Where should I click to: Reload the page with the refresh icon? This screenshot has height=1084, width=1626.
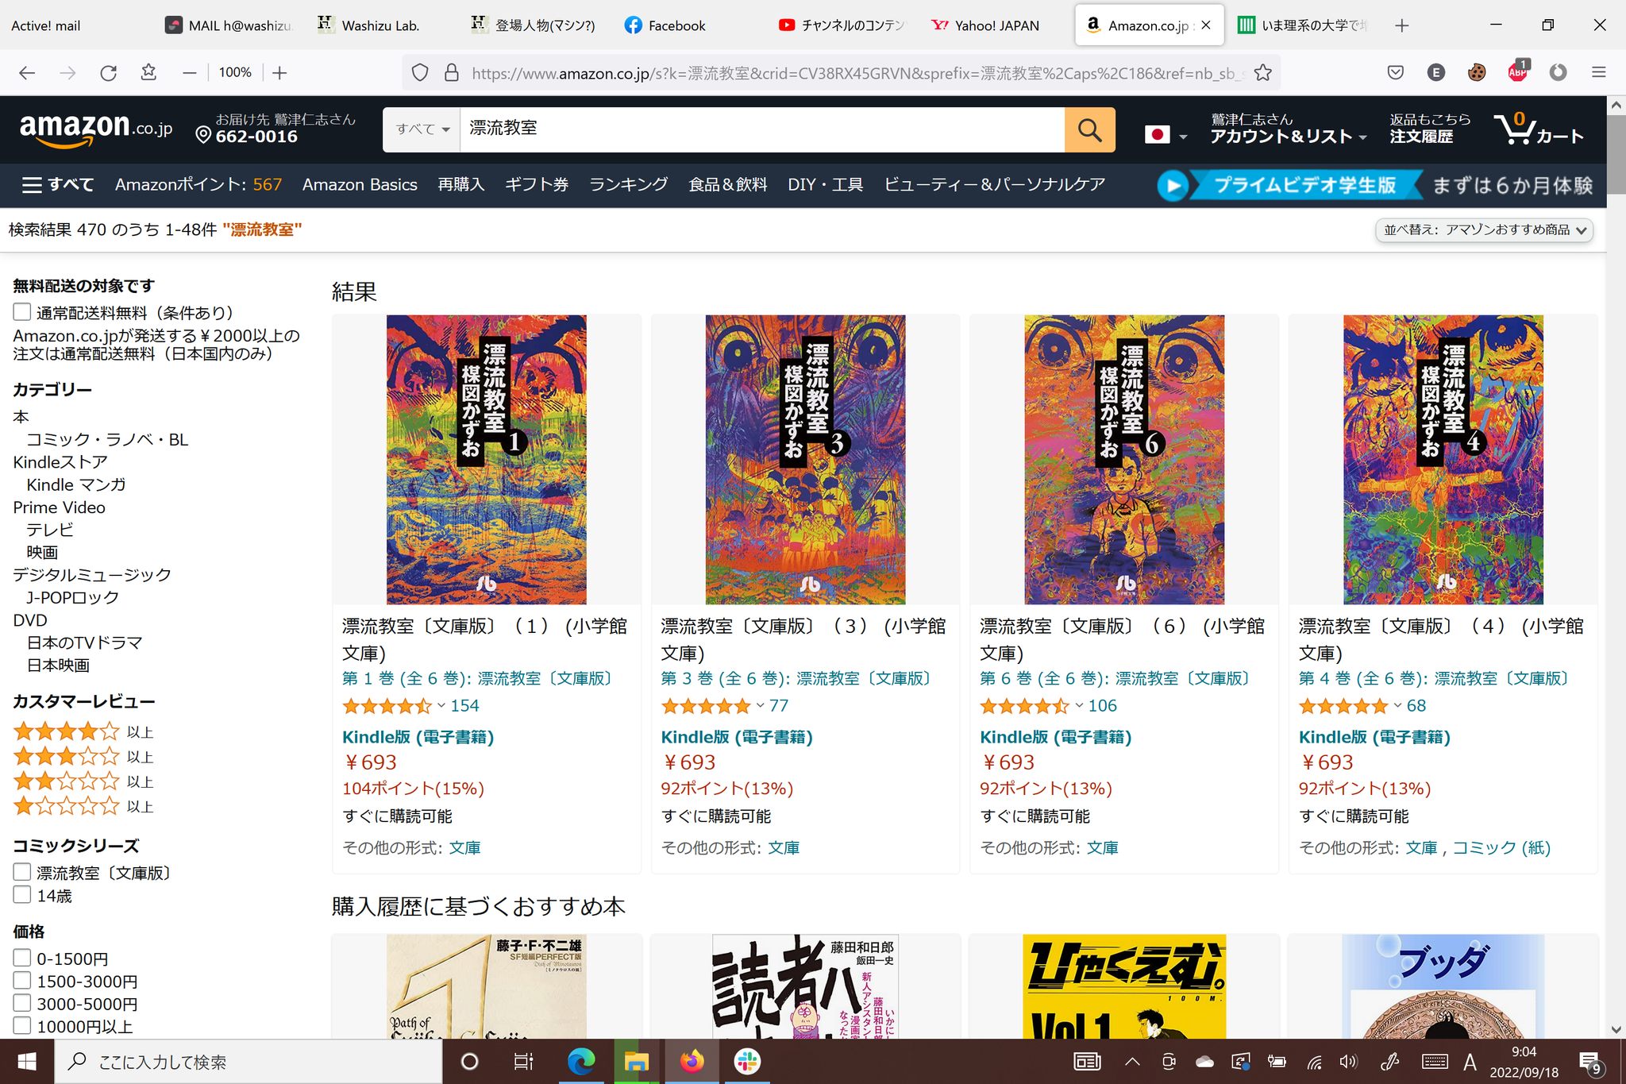pyautogui.click(x=109, y=73)
